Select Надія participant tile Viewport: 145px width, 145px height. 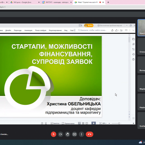pos(141,102)
